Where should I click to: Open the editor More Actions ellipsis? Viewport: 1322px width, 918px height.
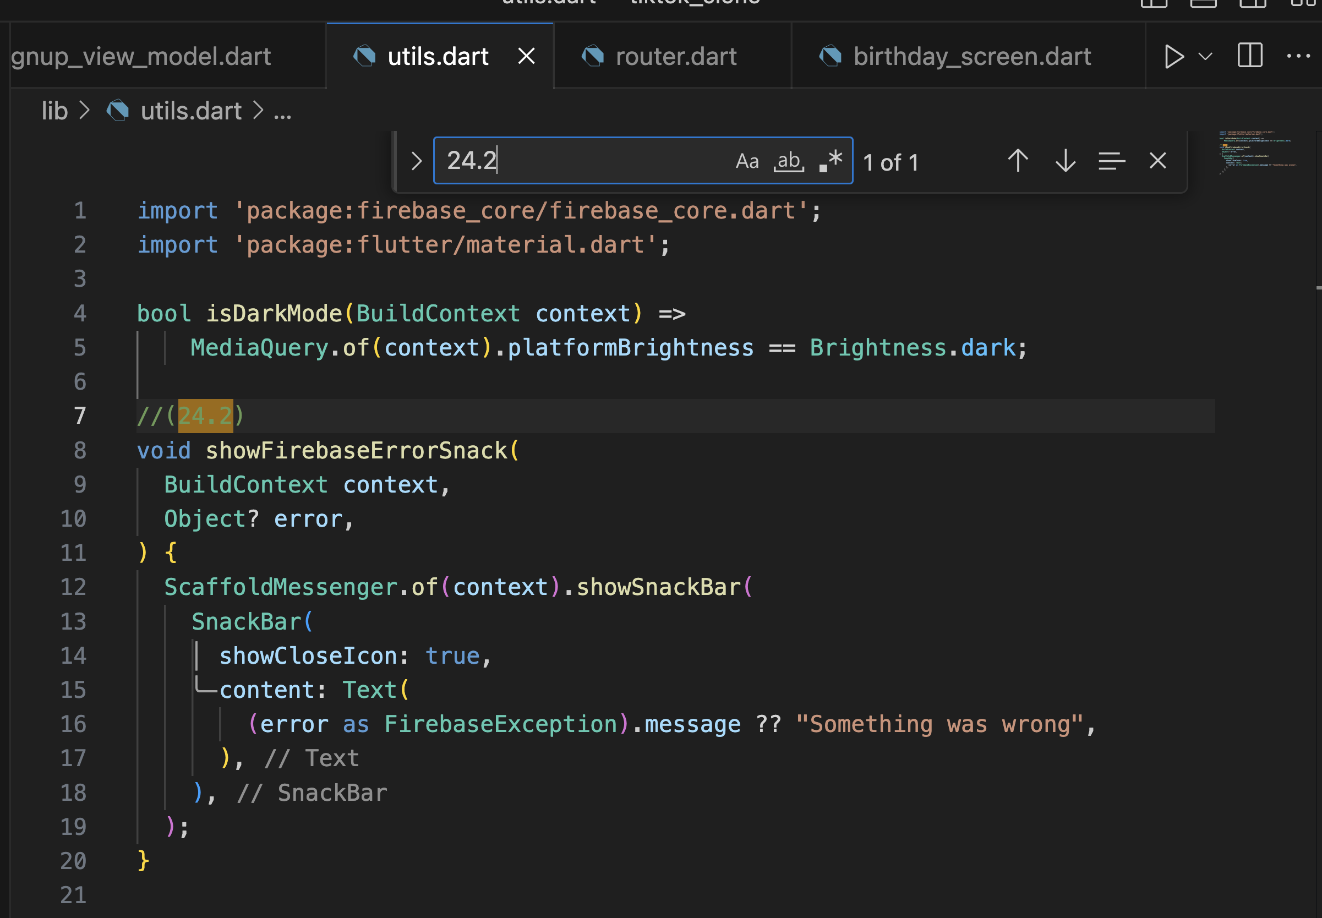point(1298,56)
